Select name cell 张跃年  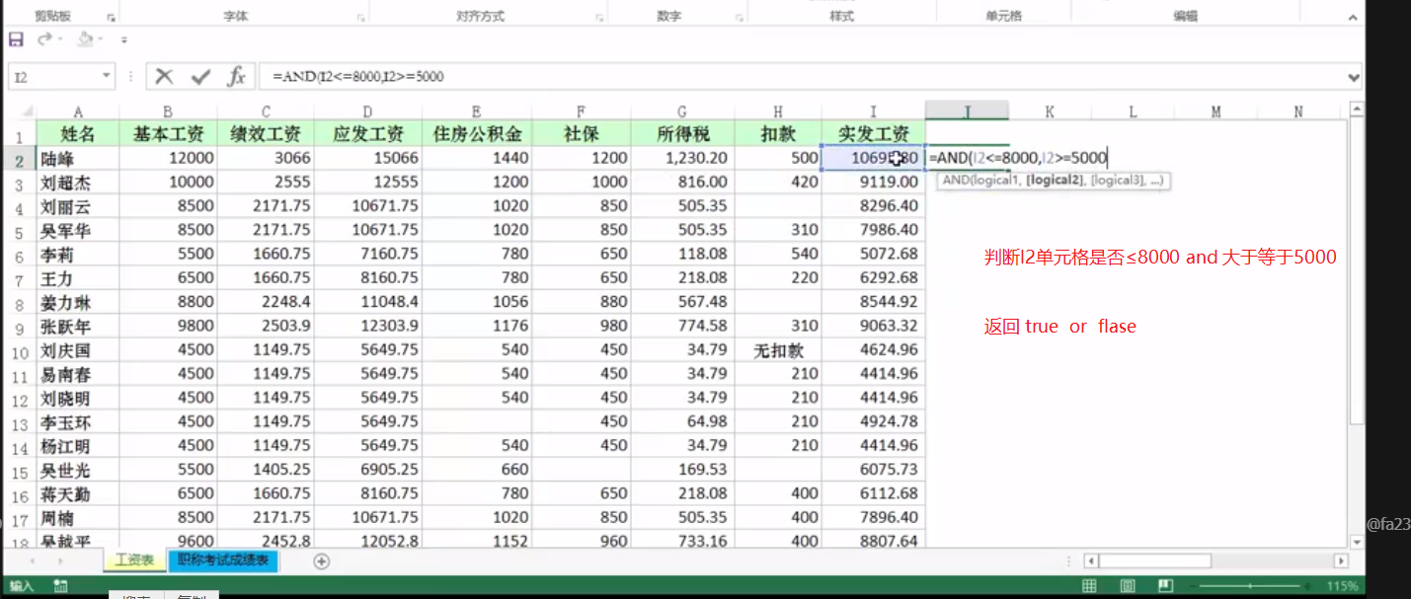click(78, 326)
